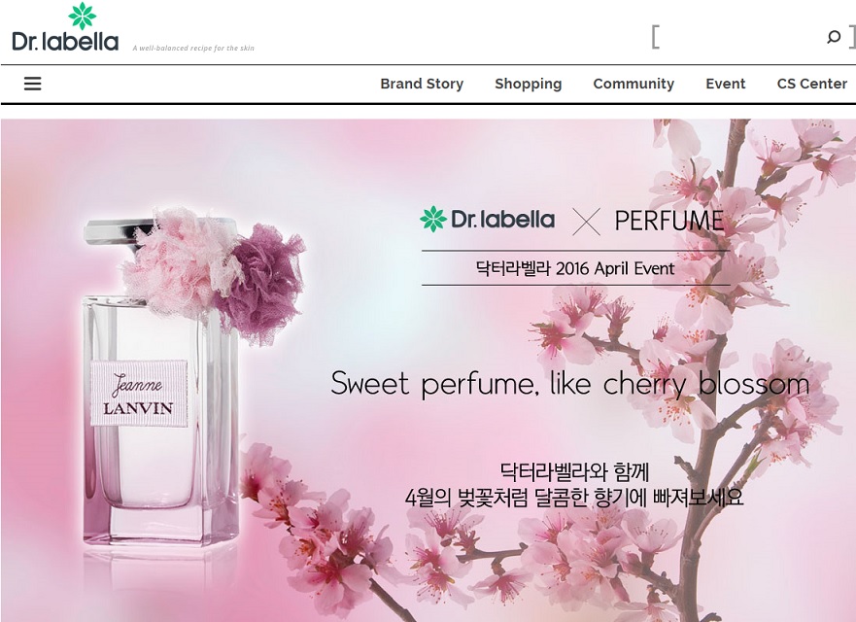Click the 2016 April Event heading
Viewport: 856px width, 622px height.
575,268
